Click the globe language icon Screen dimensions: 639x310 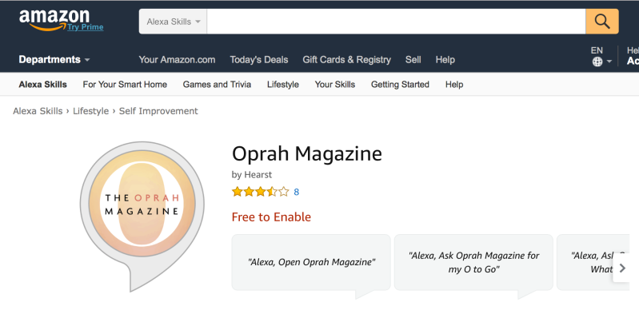coord(597,62)
